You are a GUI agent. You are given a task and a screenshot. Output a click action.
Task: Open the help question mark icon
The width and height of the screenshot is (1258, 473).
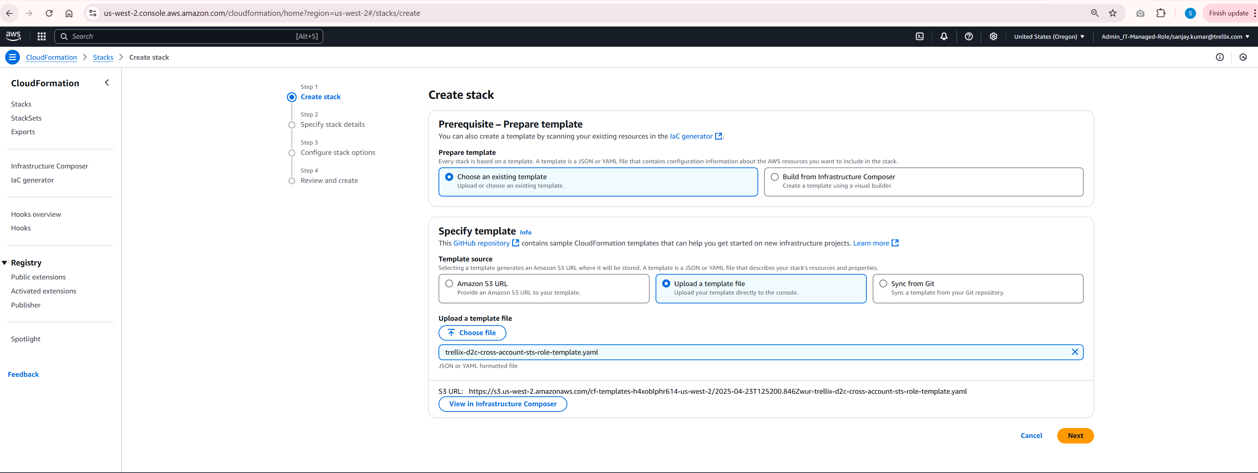coord(969,36)
